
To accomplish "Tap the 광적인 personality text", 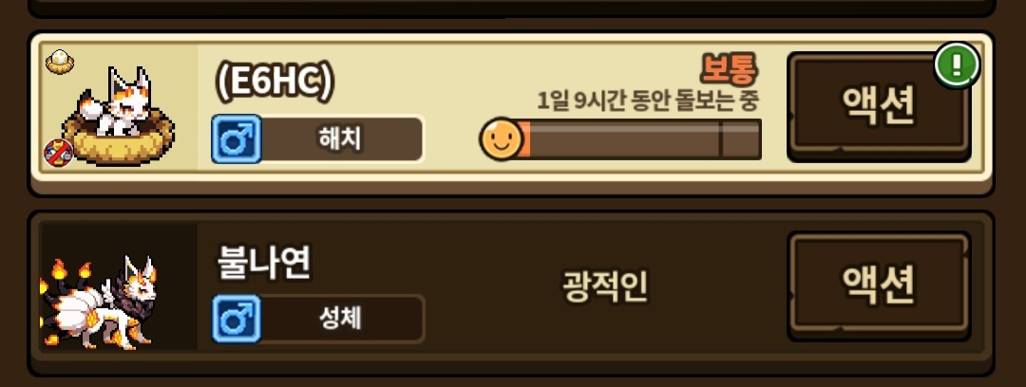I will pyautogui.click(x=605, y=286).
